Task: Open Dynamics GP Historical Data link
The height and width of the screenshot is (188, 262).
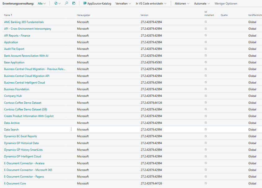Action: [x=21, y=143]
